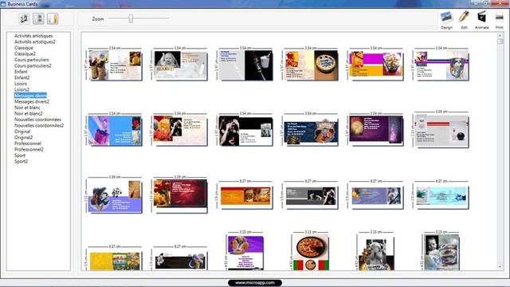The image size is (510, 287).
Task: Open the www.microapp.com link
Action: click(255, 282)
